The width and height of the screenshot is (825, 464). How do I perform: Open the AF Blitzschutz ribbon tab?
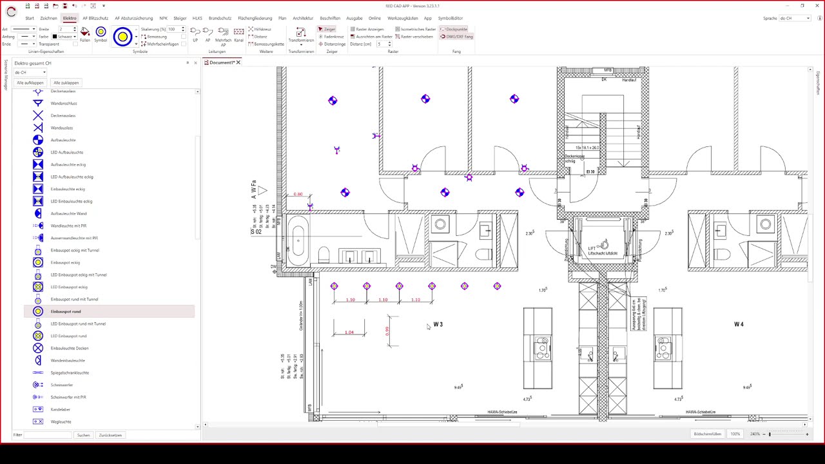[x=95, y=18]
